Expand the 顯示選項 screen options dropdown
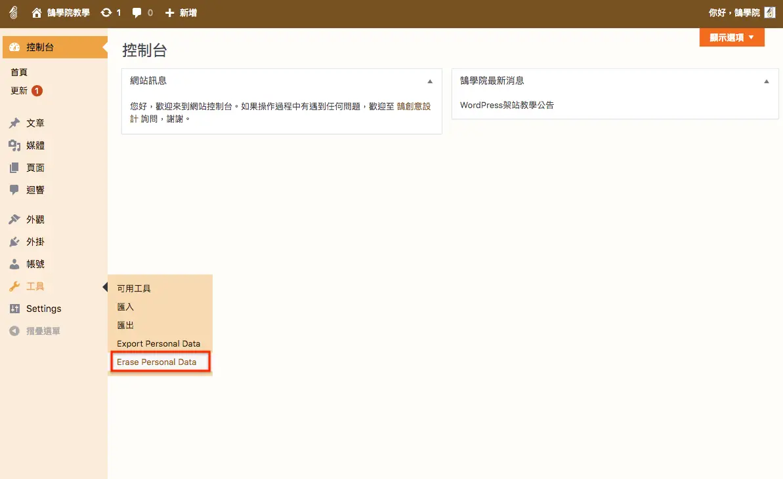The width and height of the screenshot is (783, 479). click(732, 37)
